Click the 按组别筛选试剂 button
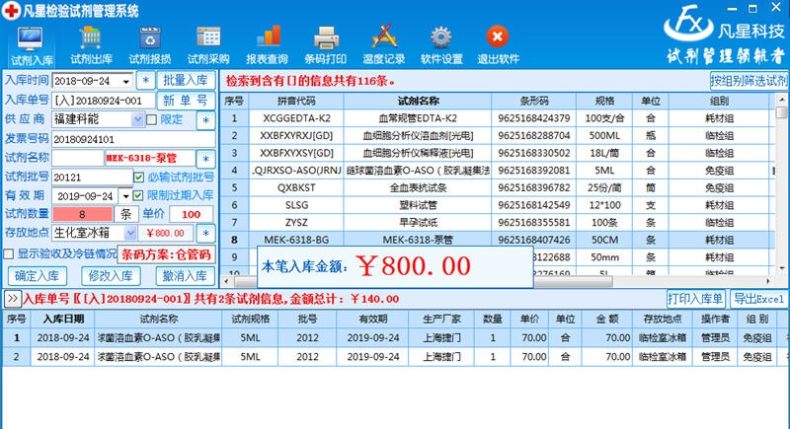The width and height of the screenshot is (790, 429). click(x=749, y=81)
